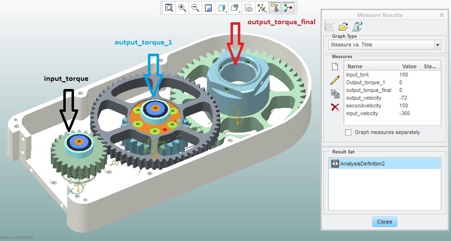This screenshot has height=241, width=451.
Task: Open the datum display filters icon
Action: [262, 8]
